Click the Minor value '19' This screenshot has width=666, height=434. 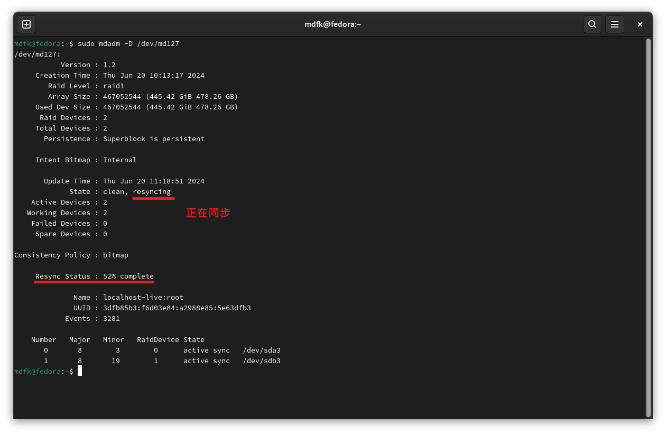tap(116, 361)
